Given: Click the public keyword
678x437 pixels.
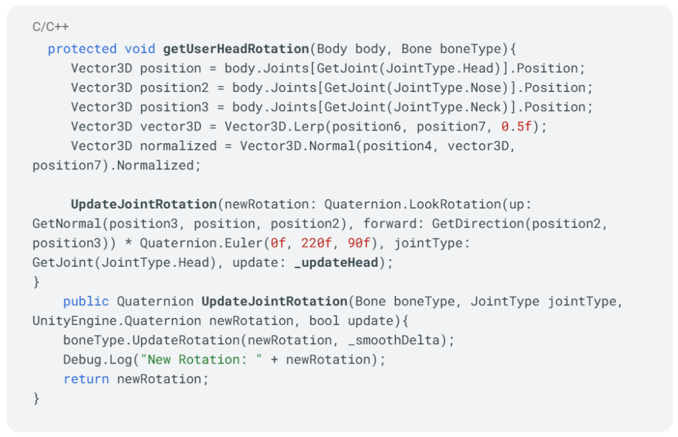Looking at the screenshot, I should click(x=86, y=301).
